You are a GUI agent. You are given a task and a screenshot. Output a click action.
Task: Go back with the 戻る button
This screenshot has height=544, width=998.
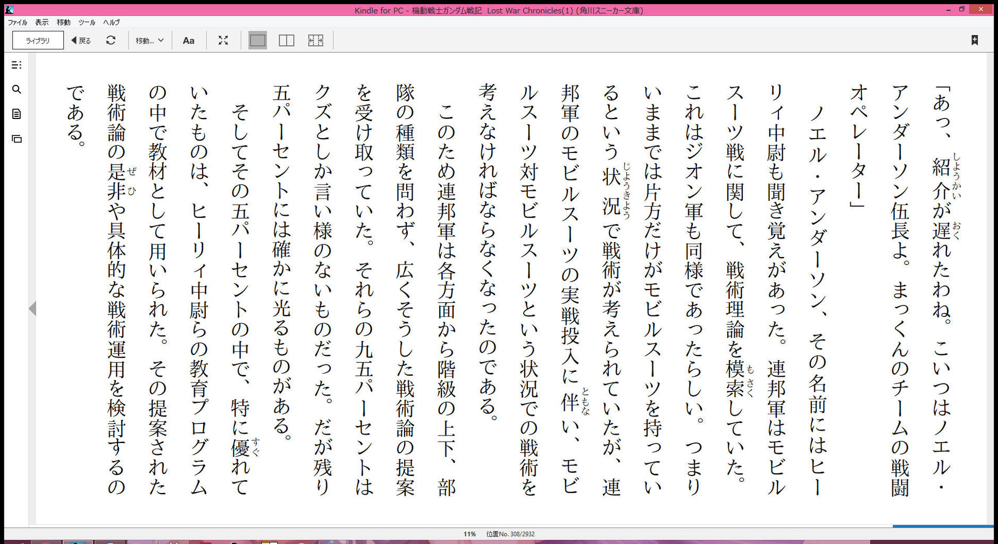tap(81, 40)
